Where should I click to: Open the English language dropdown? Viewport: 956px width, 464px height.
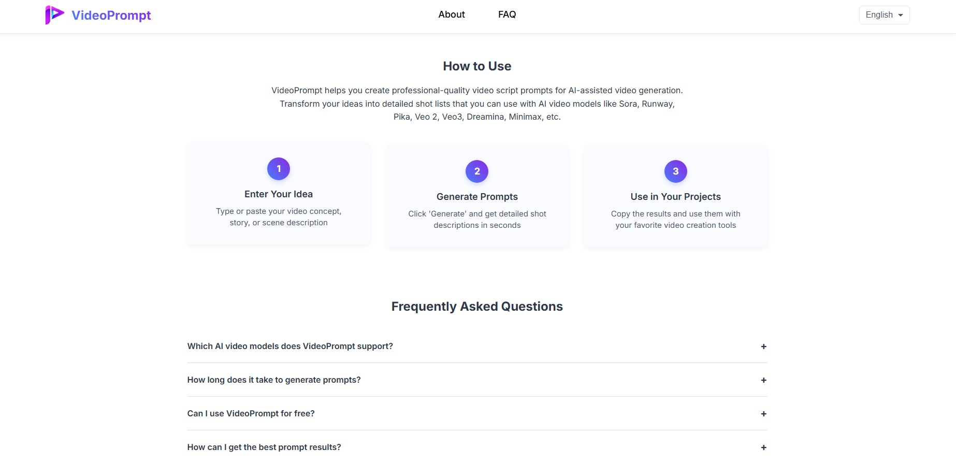[x=884, y=15]
